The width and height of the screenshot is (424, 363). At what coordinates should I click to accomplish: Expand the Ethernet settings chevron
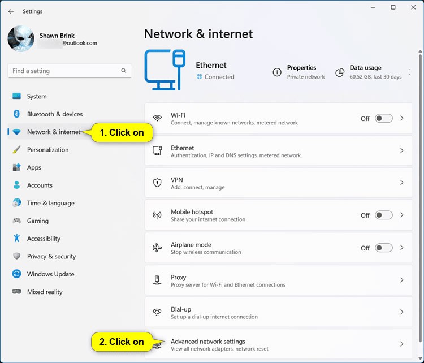click(x=402, y=151)
